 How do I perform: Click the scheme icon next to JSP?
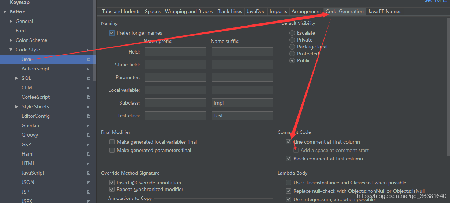click(88, 192)
